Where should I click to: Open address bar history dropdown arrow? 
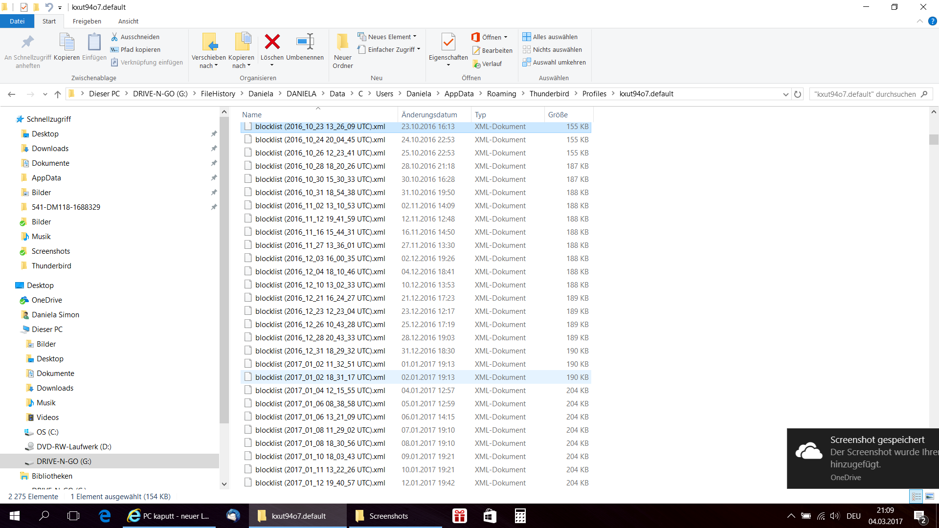pos(785,94)
